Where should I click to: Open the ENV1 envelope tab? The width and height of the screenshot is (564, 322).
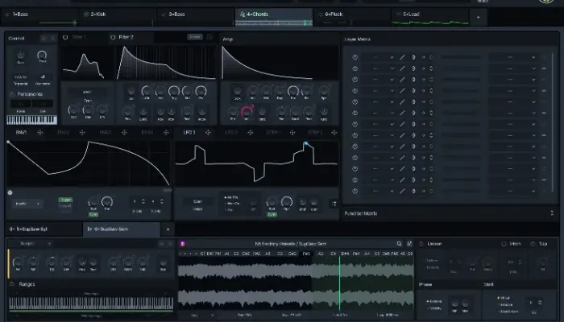click(x=22, y=132)
